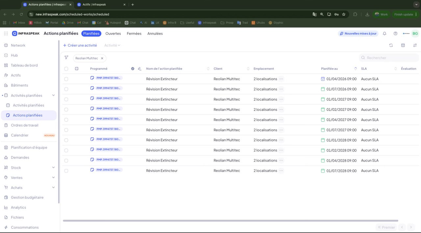
Task: Click Ordres de travail sidebar icon
Action: click(6, 125)
